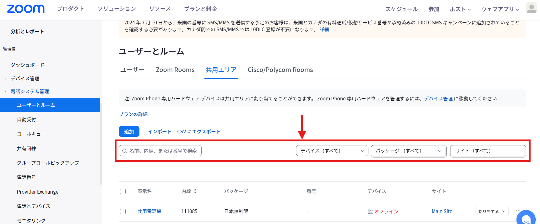Image resolution: width=540 pixels, height=224 pixels.
Task: Switch to ユーザー tab
Action: [132, 70]
